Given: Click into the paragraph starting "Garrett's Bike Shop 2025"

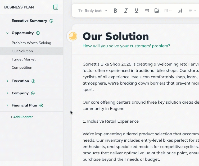Looking at the screenshot, I should point(141,77).
